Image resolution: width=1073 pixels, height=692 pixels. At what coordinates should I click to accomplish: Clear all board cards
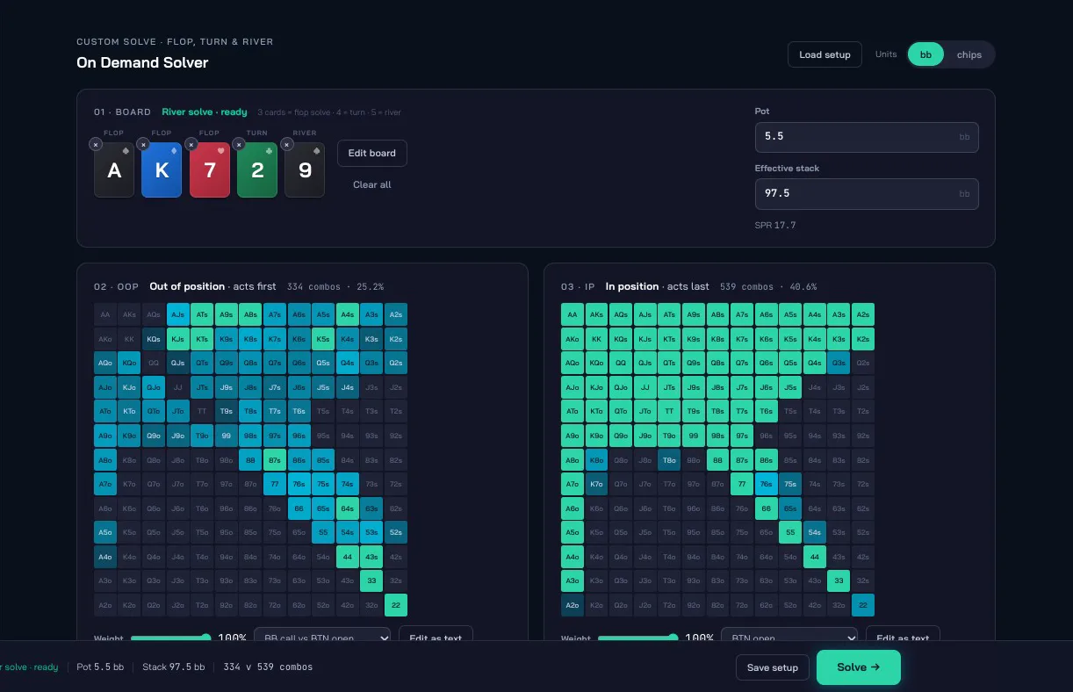click(372, 184)
